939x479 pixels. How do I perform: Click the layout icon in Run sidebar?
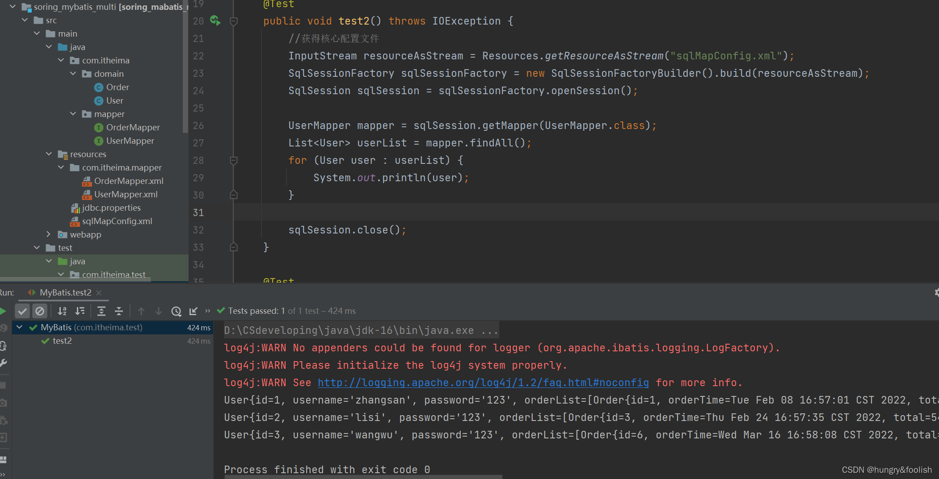(3, 459)
